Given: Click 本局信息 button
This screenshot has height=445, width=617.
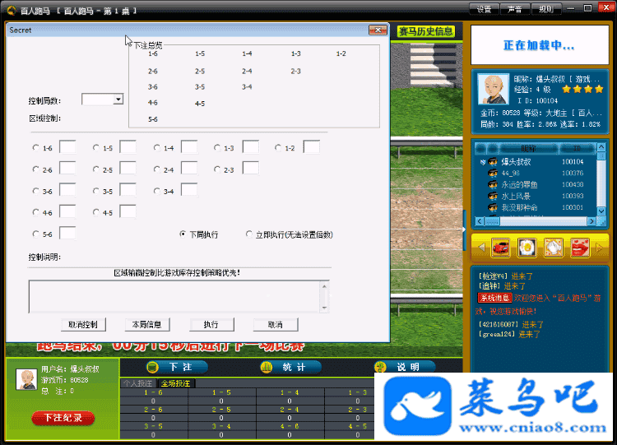Looking at the screenshot, I should (x=146, y=325).
